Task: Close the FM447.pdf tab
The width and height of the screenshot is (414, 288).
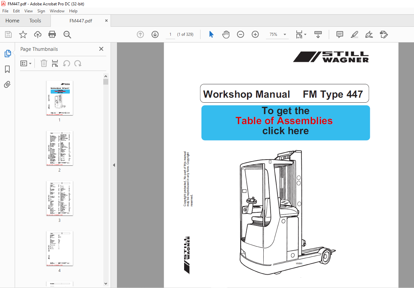Action: [x=107, y=21]
